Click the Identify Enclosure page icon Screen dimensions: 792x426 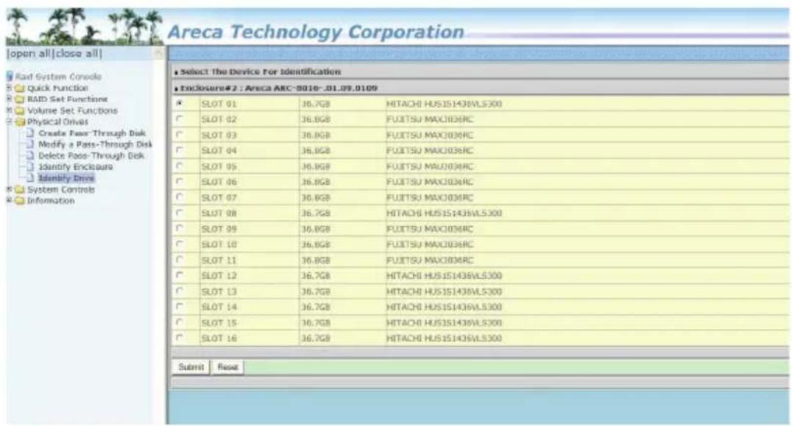30,166
